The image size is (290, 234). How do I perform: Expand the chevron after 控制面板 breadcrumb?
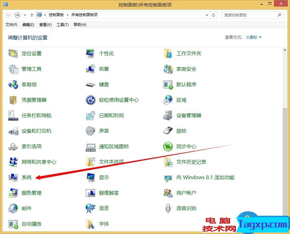click(68, 15)
